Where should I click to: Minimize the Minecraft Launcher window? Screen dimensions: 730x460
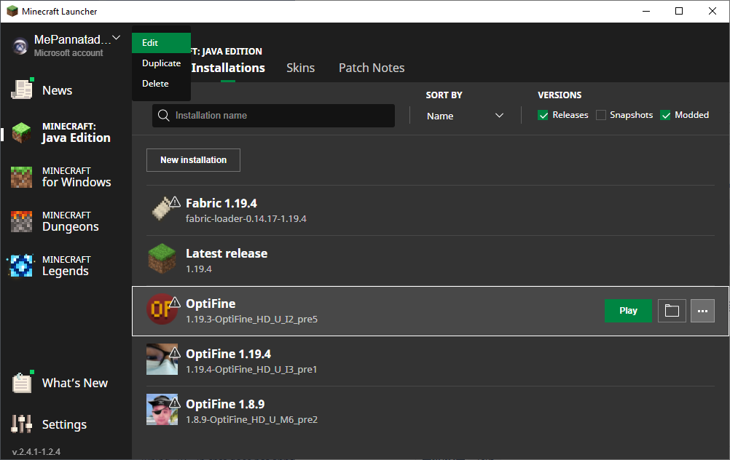click(x=645, y=11)
